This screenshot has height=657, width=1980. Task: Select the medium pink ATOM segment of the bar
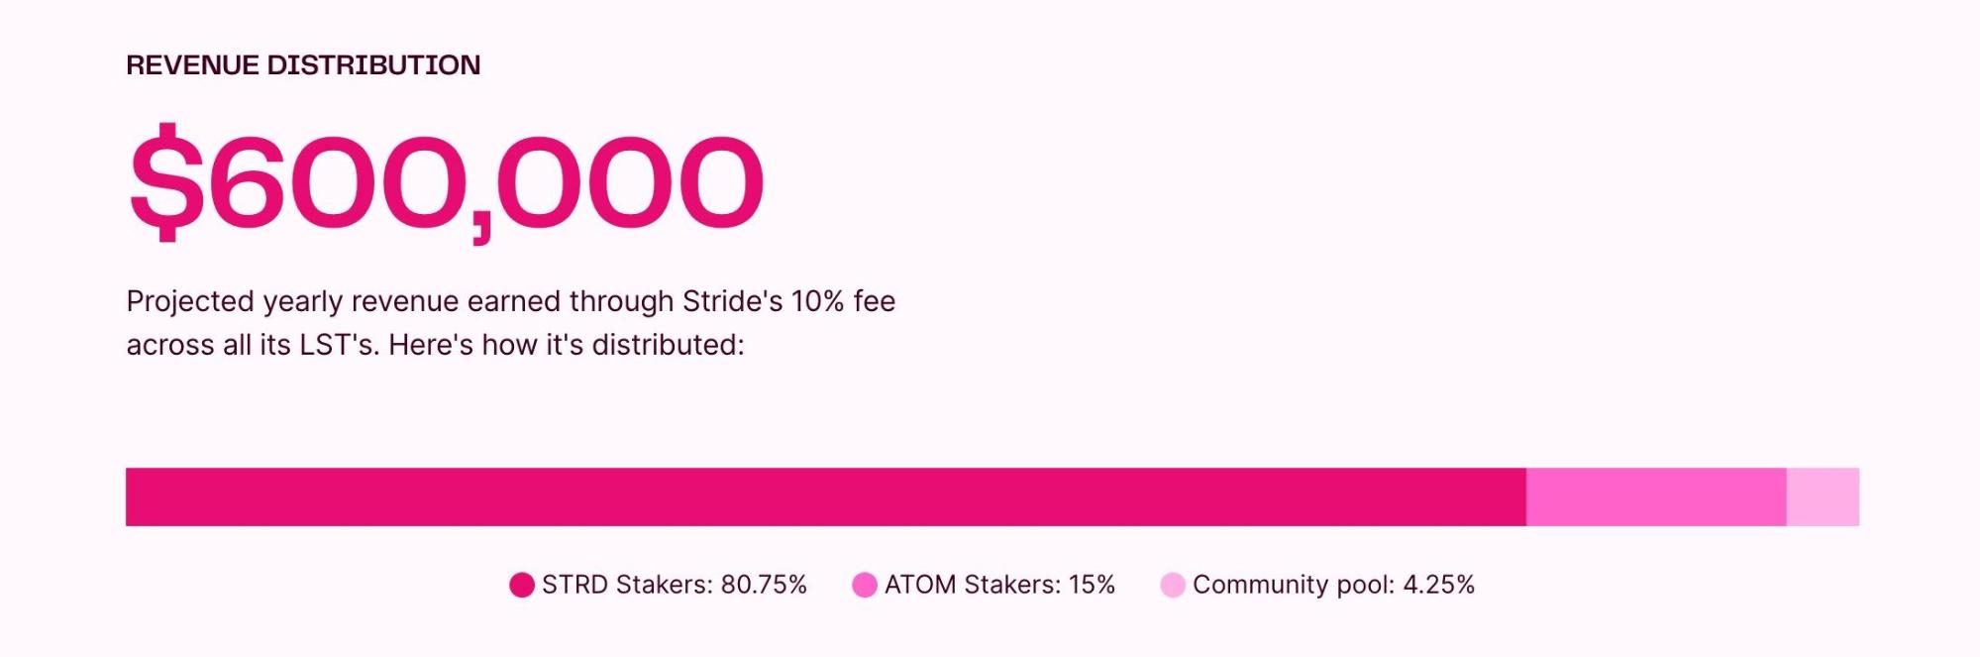click(x=1656, y=497)
